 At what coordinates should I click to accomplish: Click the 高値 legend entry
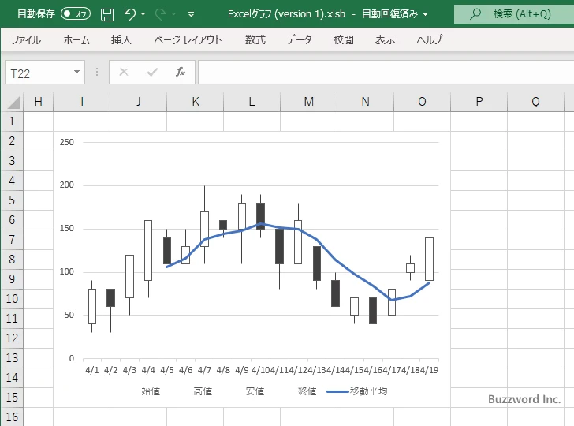[203, 391]
